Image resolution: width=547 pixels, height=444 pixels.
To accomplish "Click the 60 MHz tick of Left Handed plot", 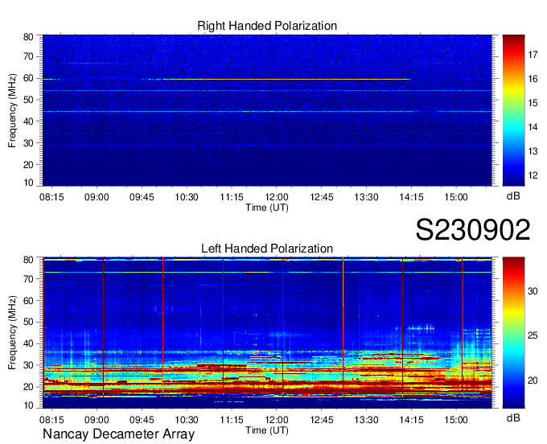I will coord(28,300).
